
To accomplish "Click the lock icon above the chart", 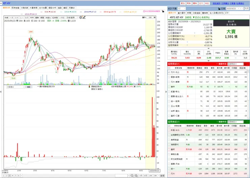I will pyautogui.click(x=163, y=11).
